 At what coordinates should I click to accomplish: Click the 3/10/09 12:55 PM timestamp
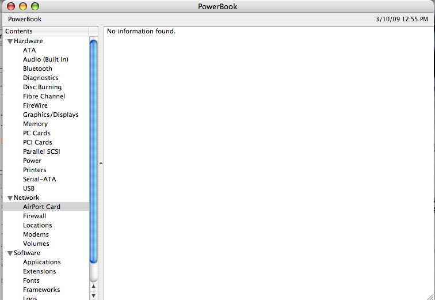402,19
